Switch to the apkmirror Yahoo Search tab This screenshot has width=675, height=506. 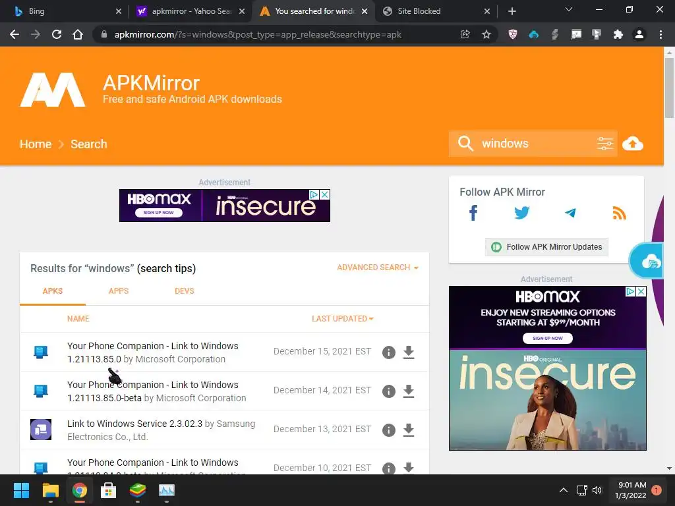coord(189,11)
